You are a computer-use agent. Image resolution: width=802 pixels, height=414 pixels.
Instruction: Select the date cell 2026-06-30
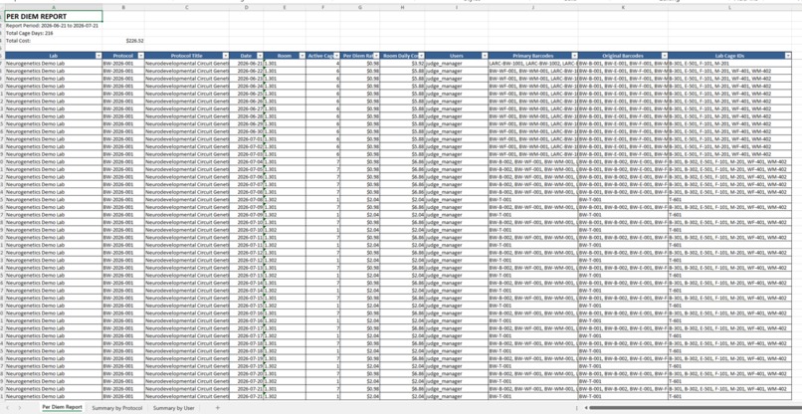(x=247, y=131)
